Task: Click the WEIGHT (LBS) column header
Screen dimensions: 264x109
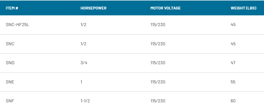Action: [243, 8]
